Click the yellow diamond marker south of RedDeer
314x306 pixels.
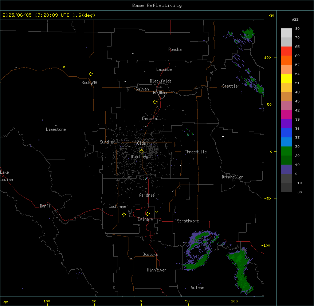pos(155,102)
